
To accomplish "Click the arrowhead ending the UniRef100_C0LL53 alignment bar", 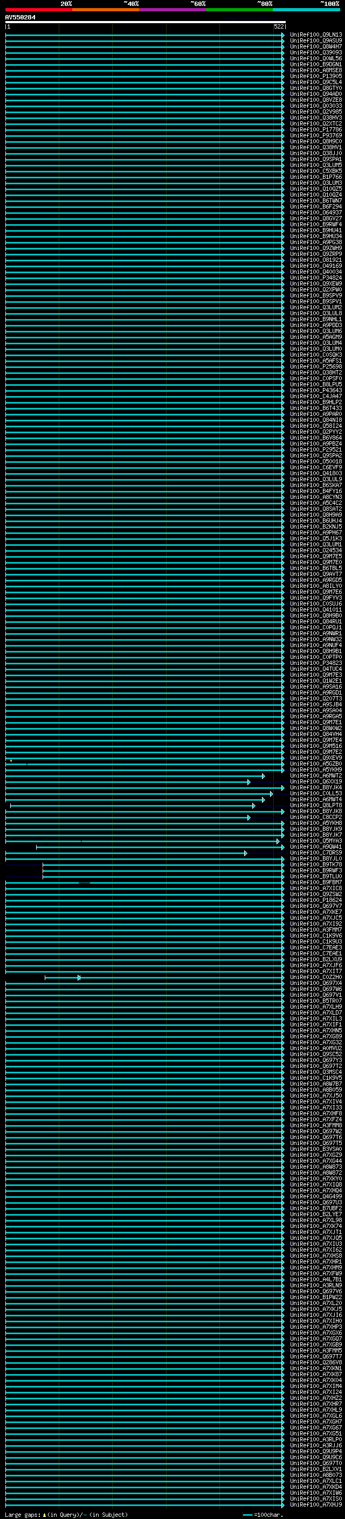I will [271, 794].
